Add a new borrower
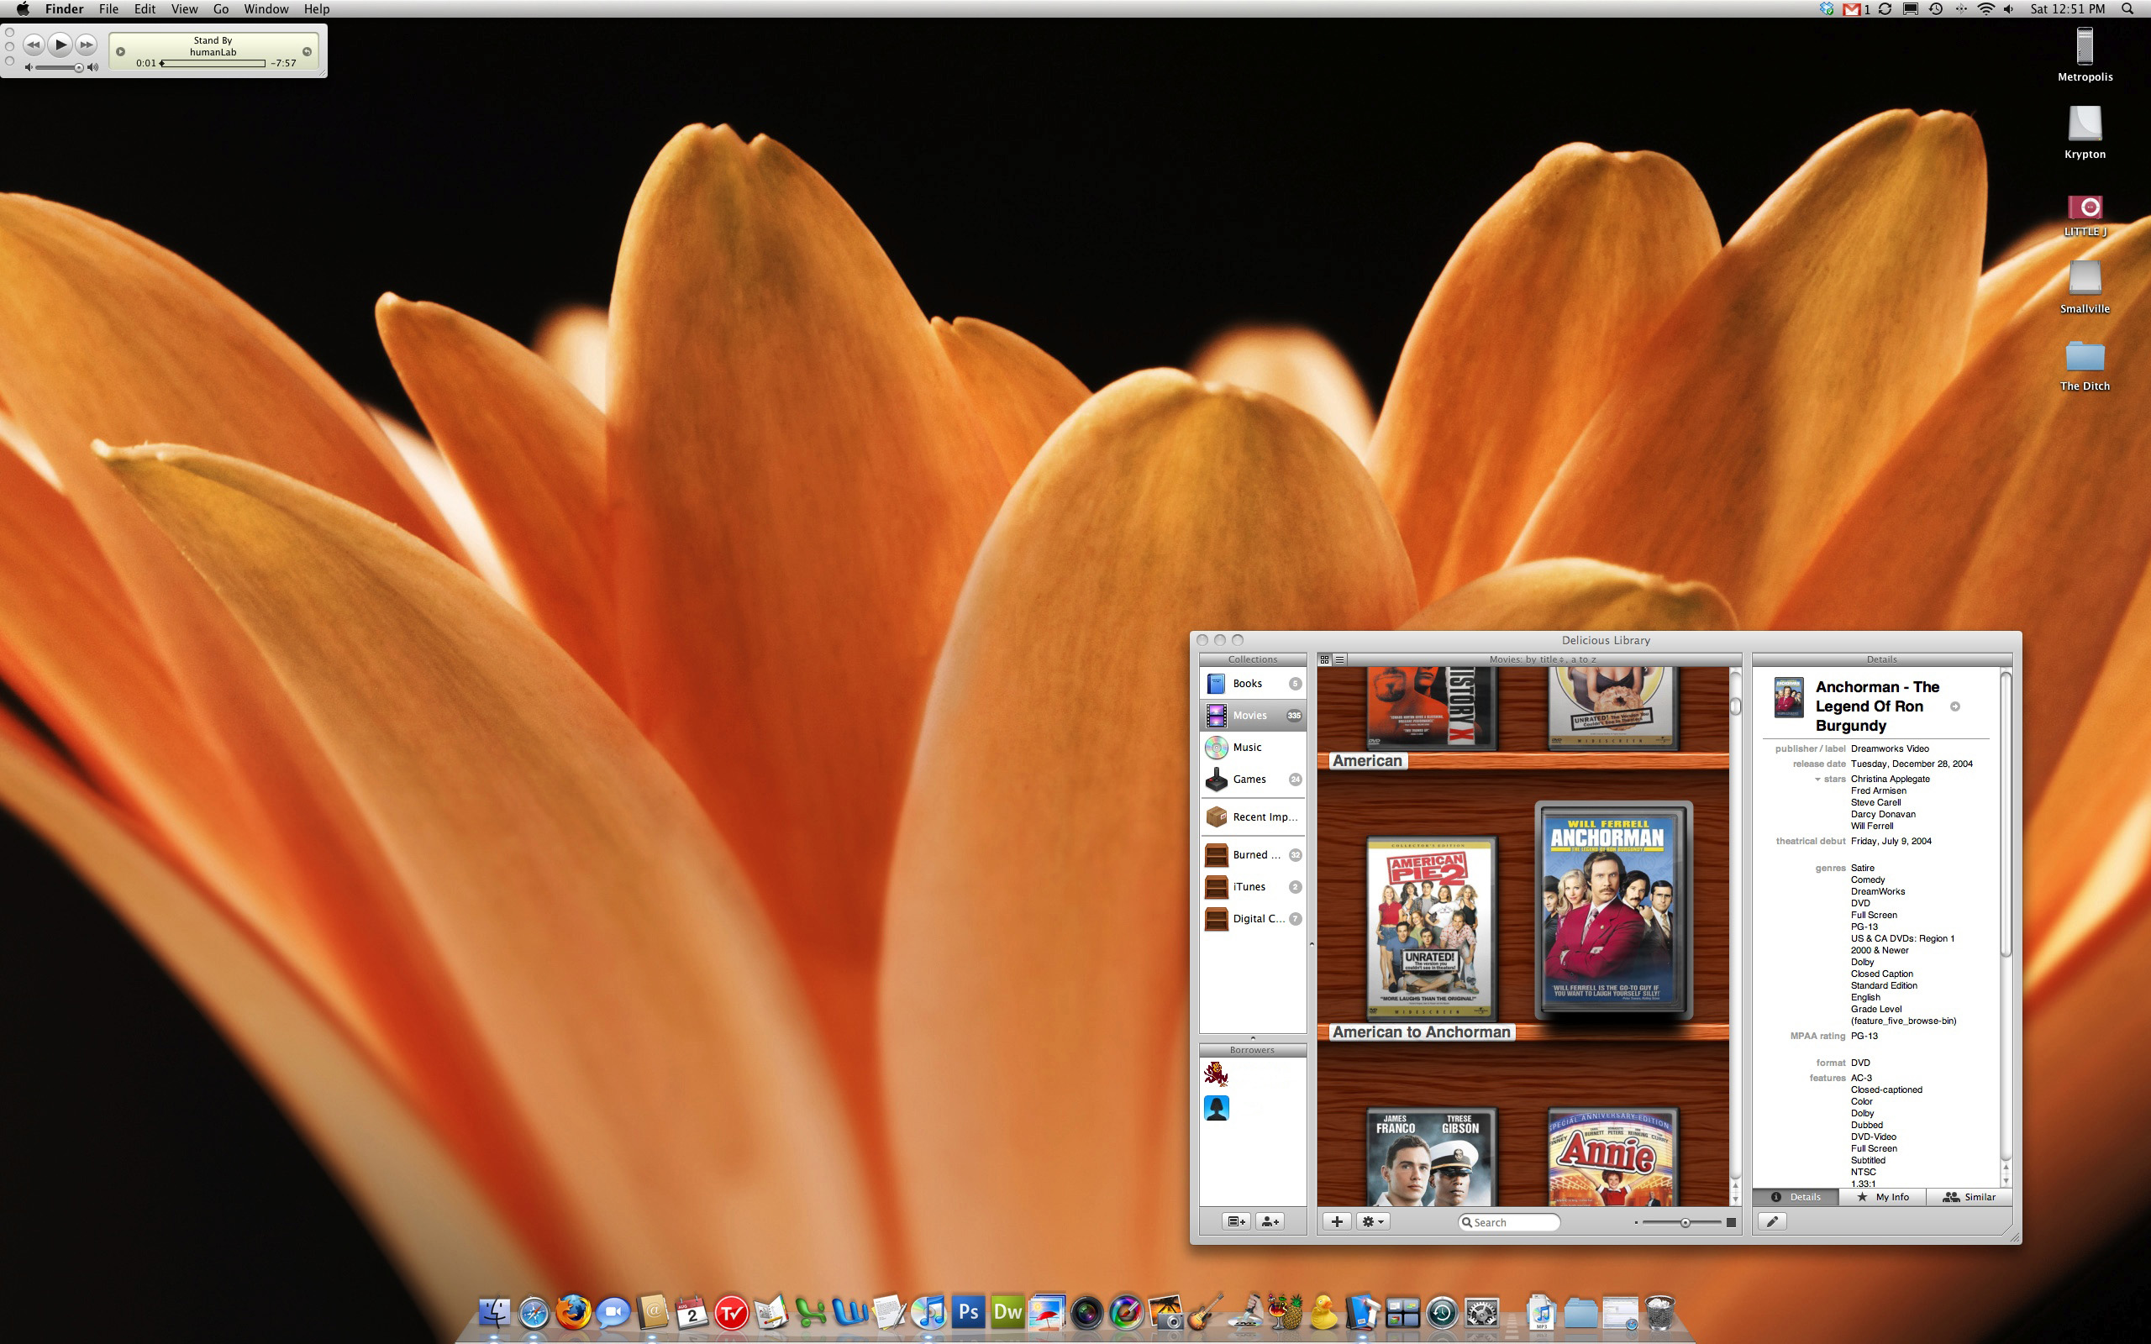The height and width of the screenshot is (1344, 2151). click(1270, 1221)
